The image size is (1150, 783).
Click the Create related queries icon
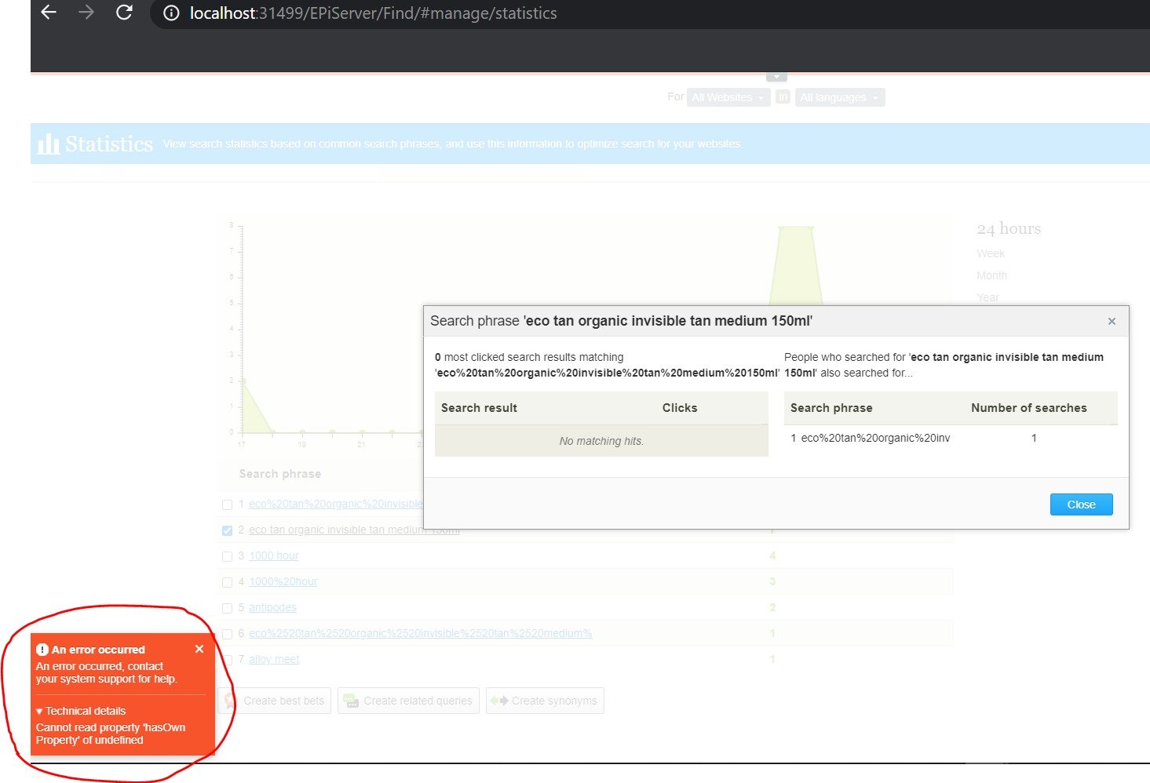click(x=351, y=701)
